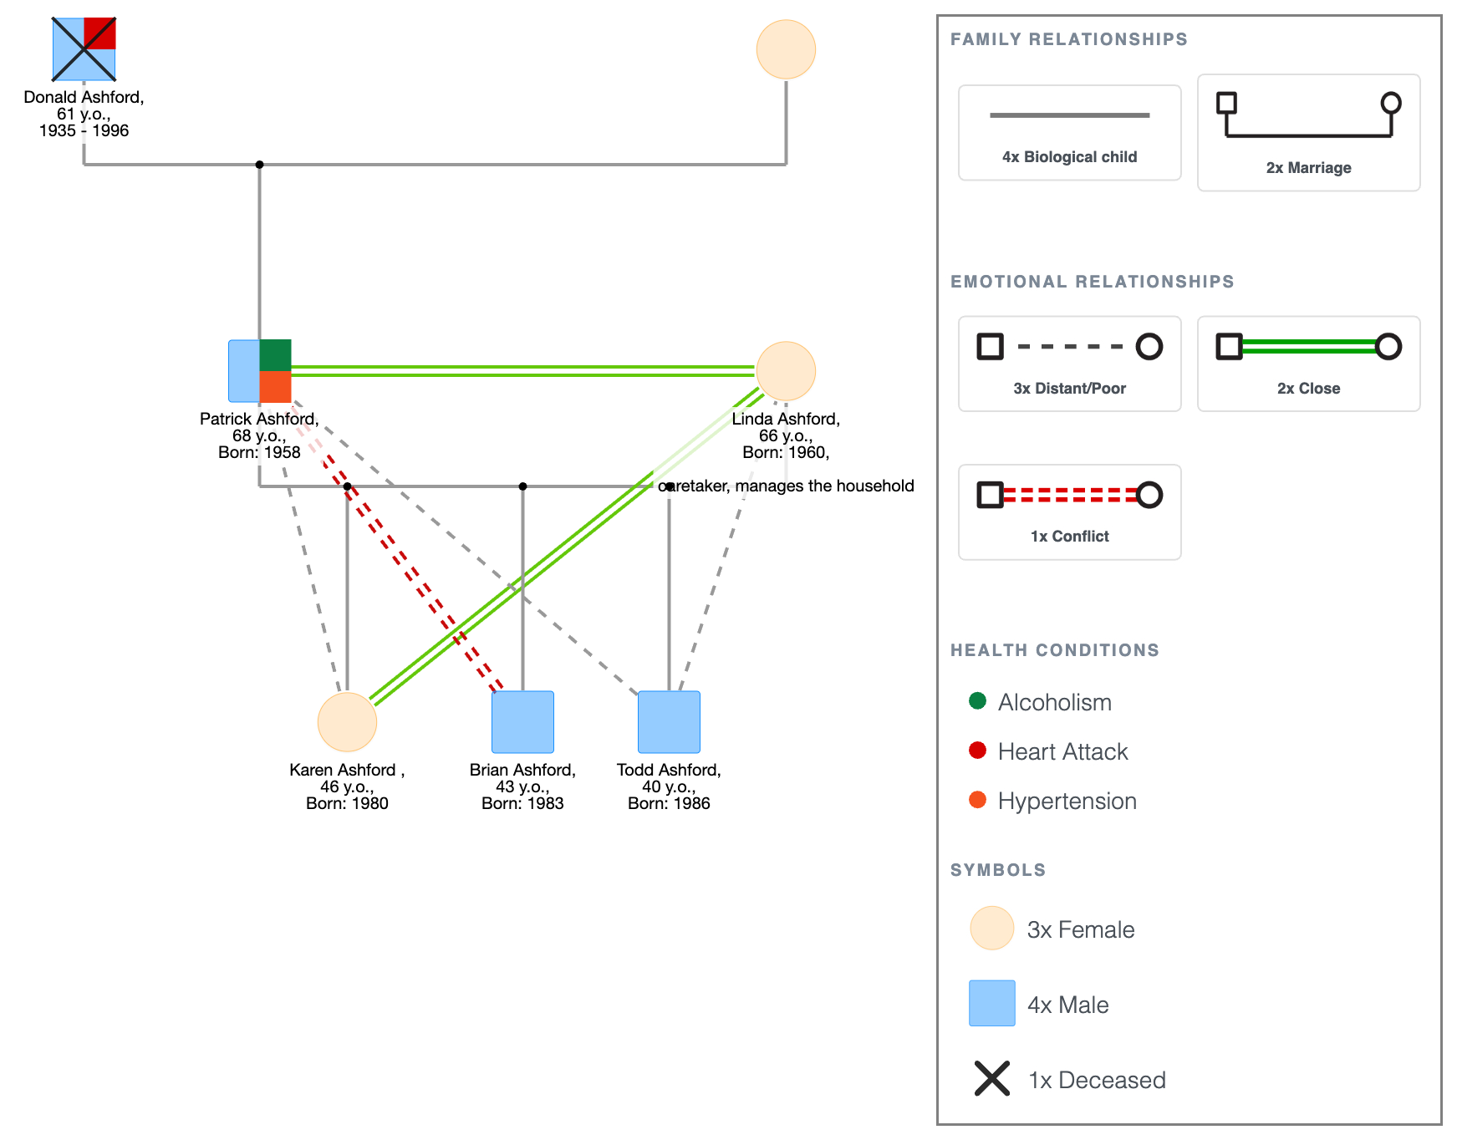Click the green Alcoholism color dot

(x=977, y=700)
